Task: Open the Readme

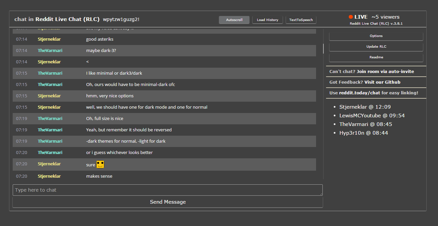Action: coord(376,57)
